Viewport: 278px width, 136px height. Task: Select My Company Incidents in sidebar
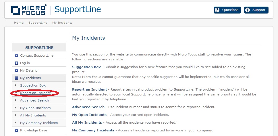tap(39, 123)
